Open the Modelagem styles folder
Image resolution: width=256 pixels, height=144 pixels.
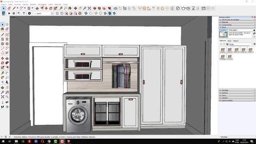[x=223, y=57]
